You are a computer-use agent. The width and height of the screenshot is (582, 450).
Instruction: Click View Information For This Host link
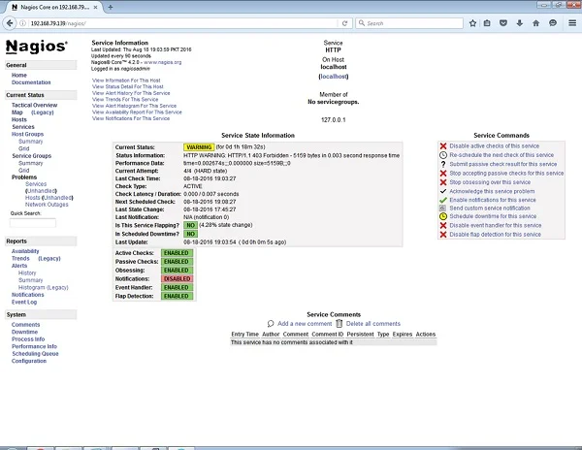pyautogui.click(x=126, y=80)
